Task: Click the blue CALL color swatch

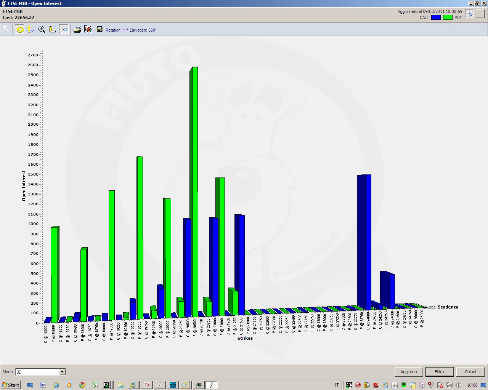Action: pyautogui.click(x=436, y=18)
